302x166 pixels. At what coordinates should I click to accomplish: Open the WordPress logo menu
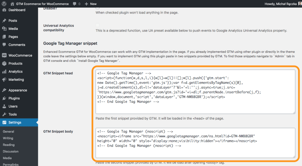(x=4, y=4)
